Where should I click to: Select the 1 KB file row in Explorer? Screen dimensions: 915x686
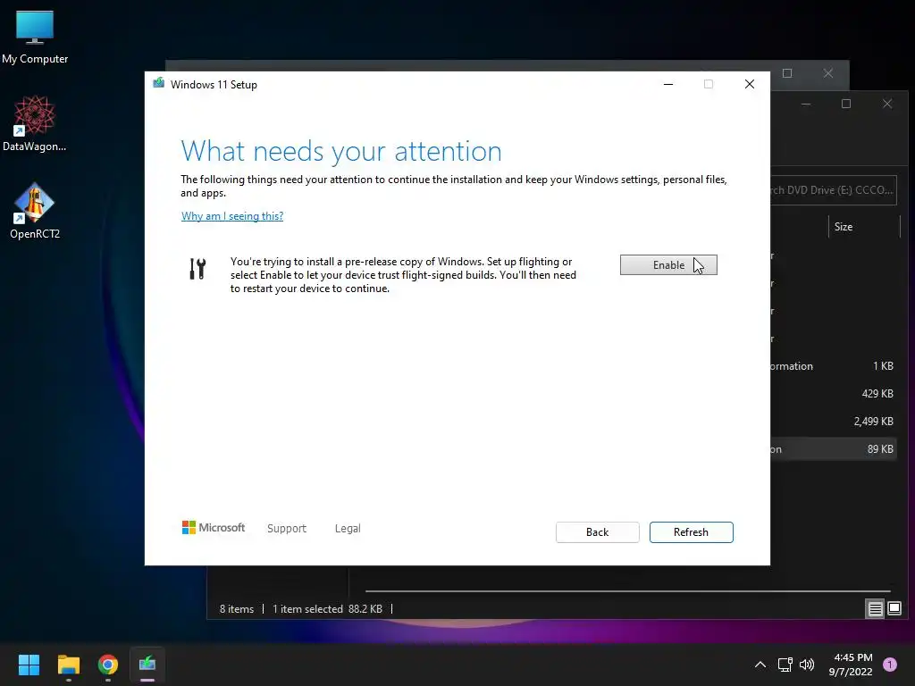[x=834, y=366]
